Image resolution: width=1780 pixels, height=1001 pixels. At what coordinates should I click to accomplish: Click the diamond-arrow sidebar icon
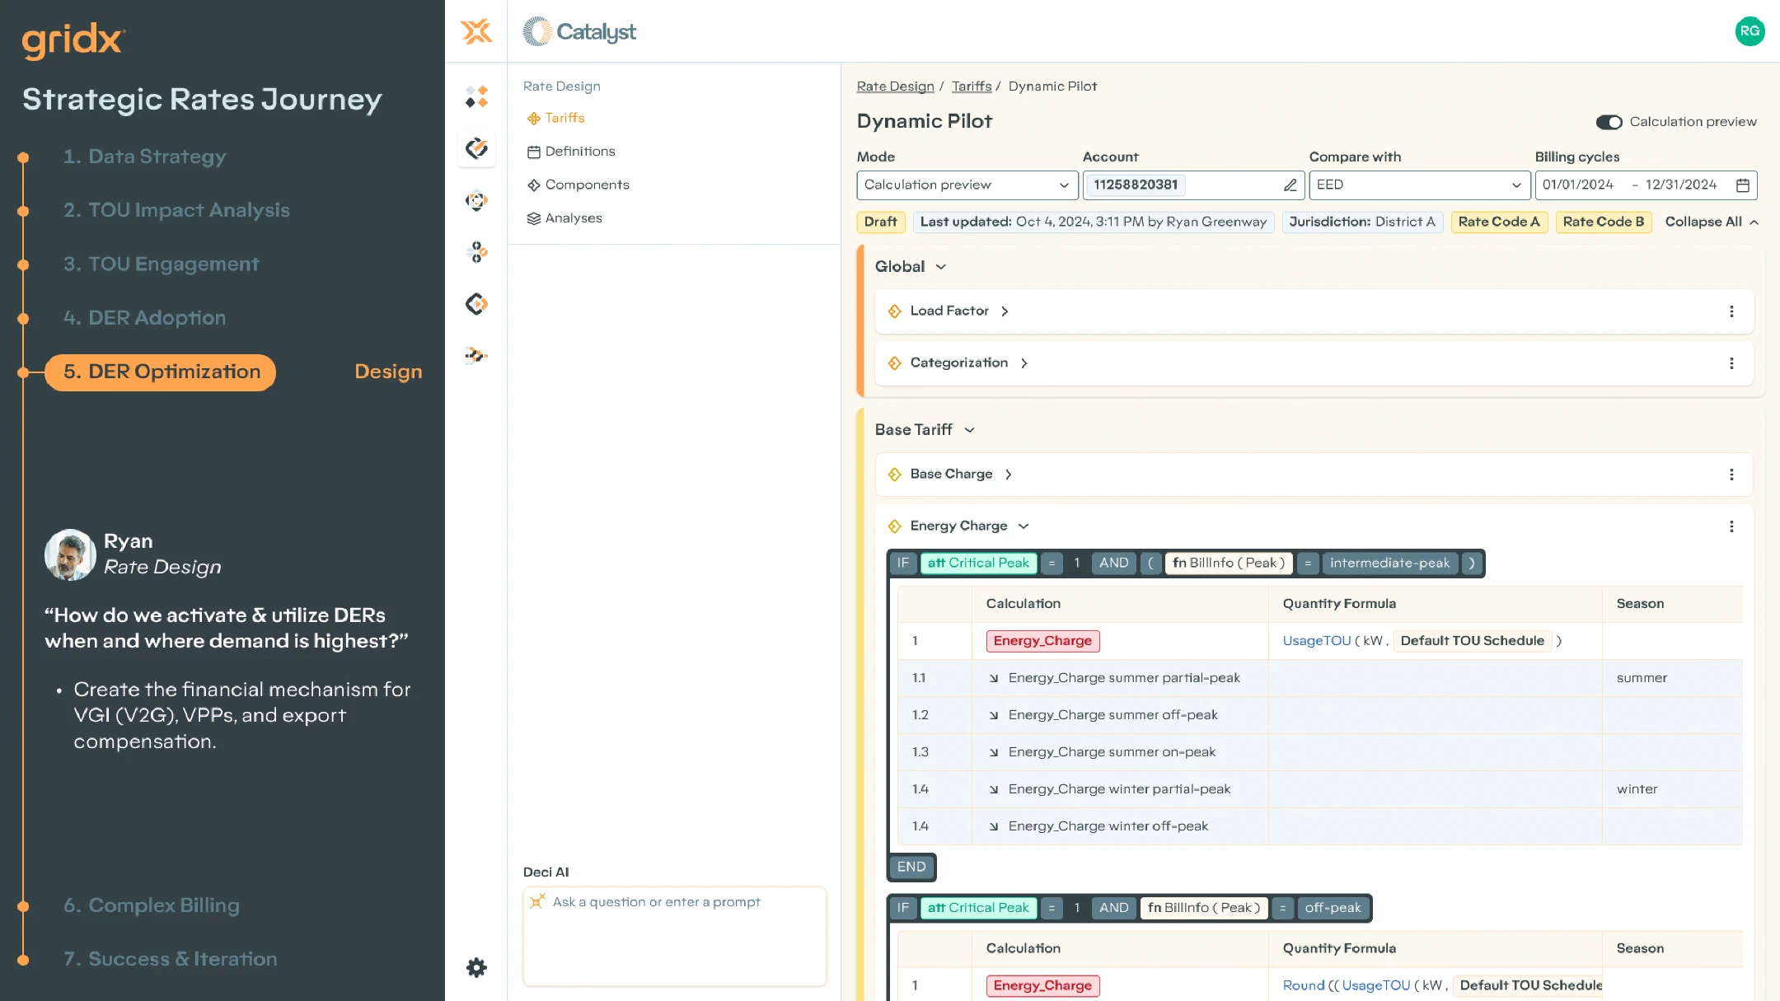click(476, 304)
